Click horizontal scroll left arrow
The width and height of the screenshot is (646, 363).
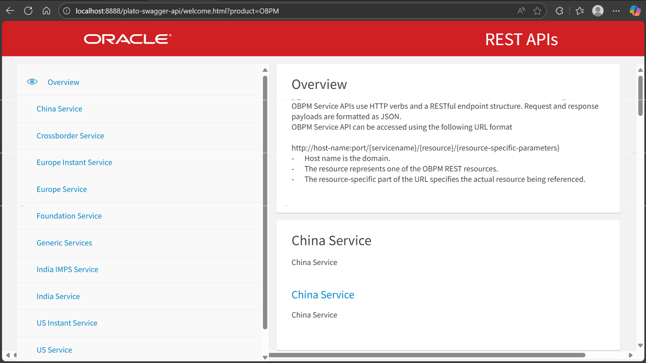point(8,355)
